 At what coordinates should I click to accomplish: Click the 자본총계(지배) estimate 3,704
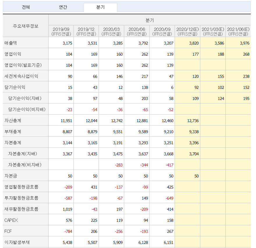pyautogui.click(x=194, y=154)
